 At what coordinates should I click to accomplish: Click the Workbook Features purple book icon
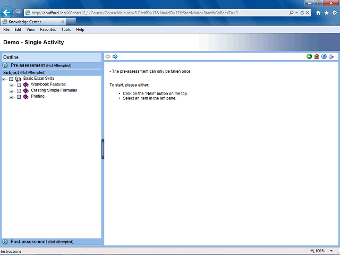coord(26,84)
